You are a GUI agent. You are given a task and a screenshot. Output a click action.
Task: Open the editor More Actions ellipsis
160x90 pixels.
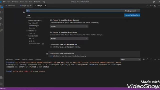[159, 5]
